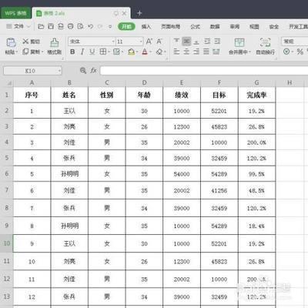Viewport: 308px width, 308px height.
Task: Click the large Paste clipboard icon
Action: tap(11, 42)
